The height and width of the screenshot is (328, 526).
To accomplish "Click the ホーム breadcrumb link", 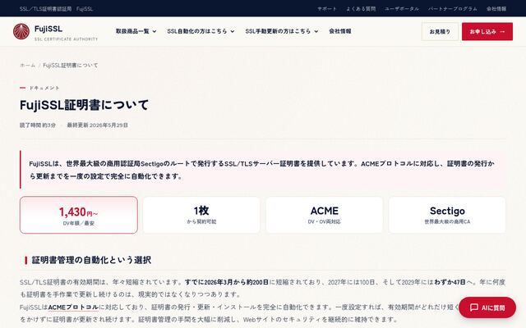I will point(27,66).
